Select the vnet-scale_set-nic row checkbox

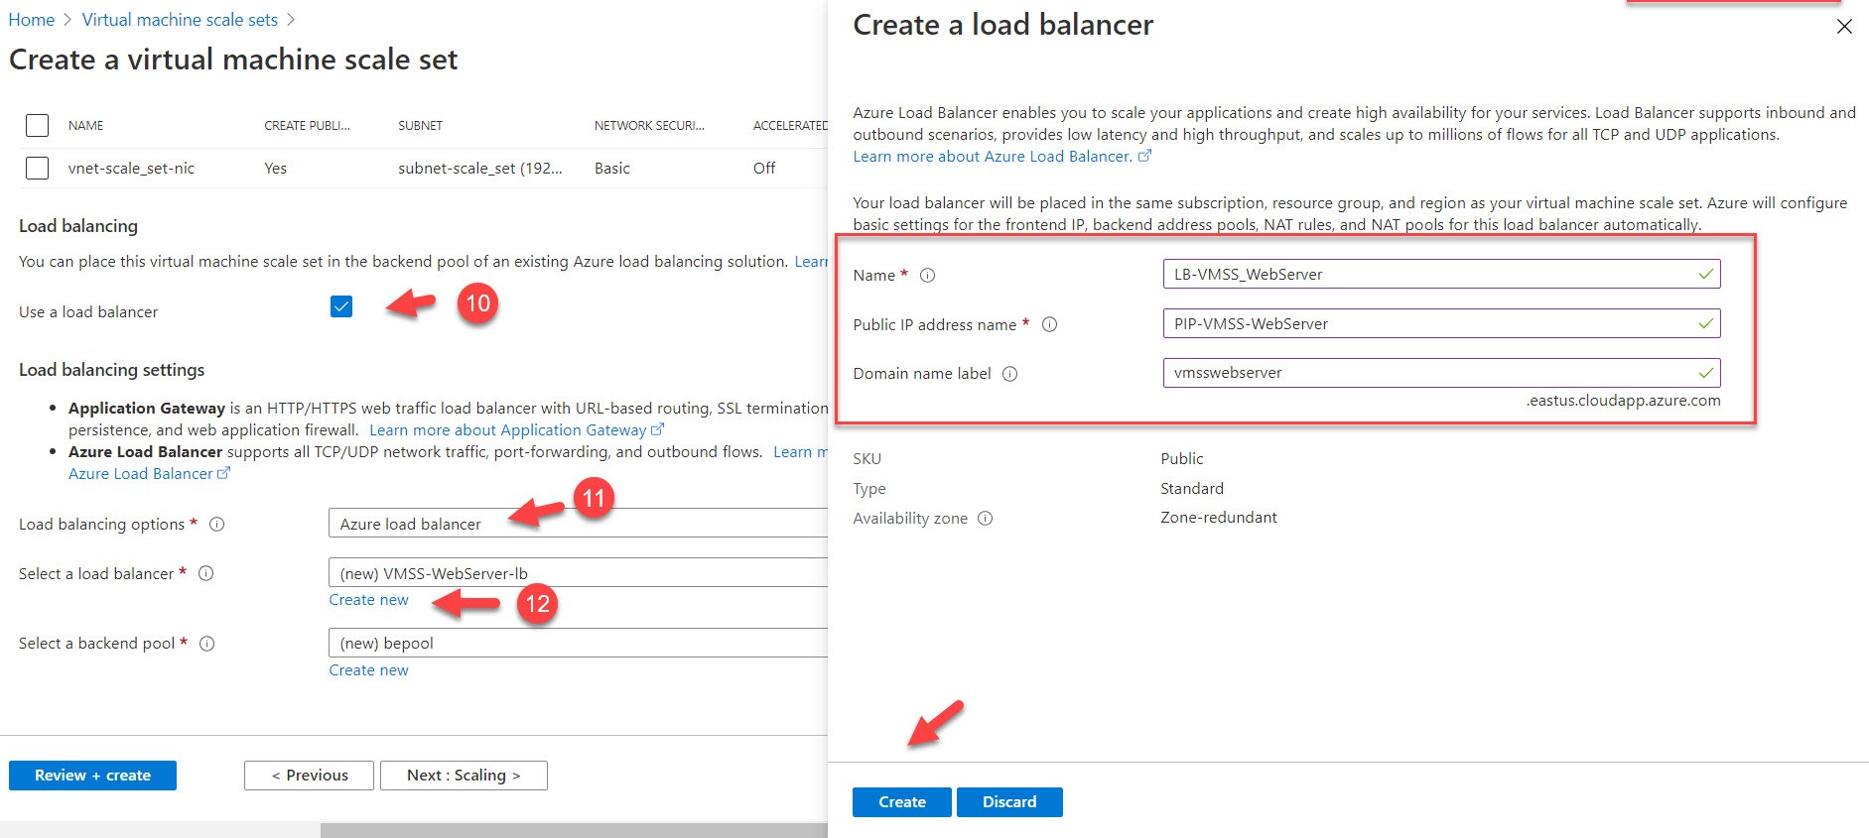[37, 169]
